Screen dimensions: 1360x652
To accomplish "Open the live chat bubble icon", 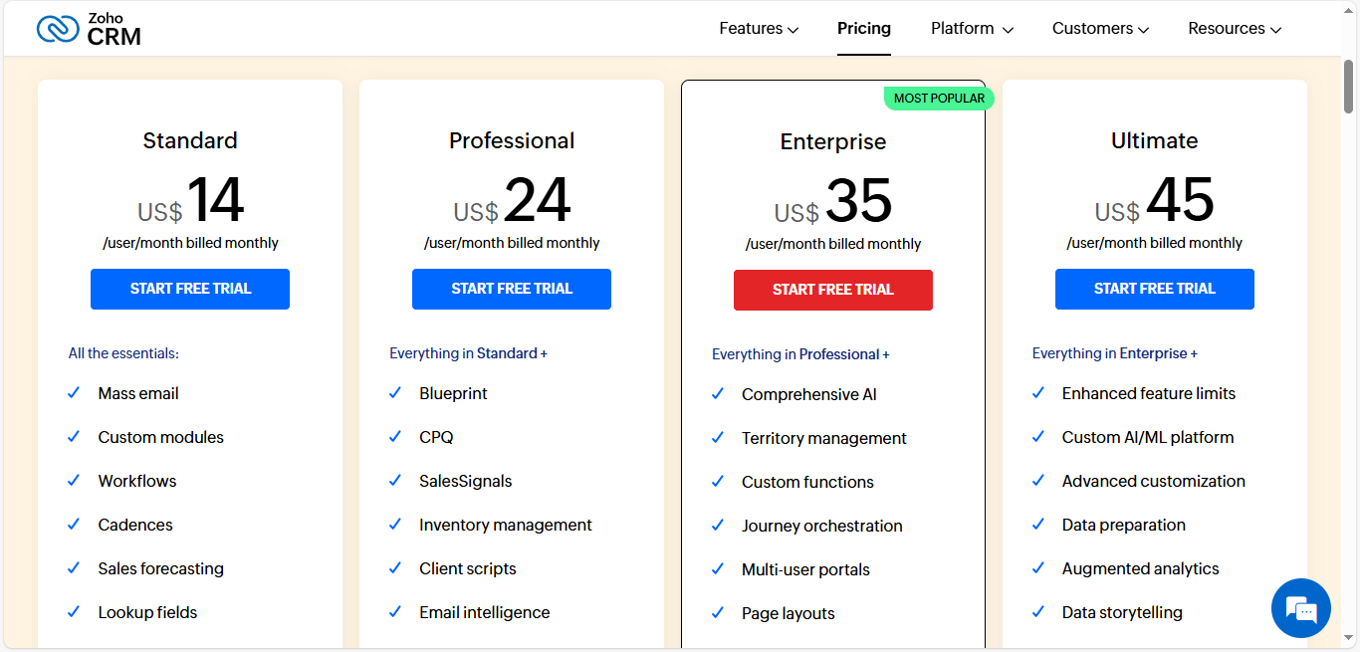I will pyautogui.click(x=1300, y=607).
